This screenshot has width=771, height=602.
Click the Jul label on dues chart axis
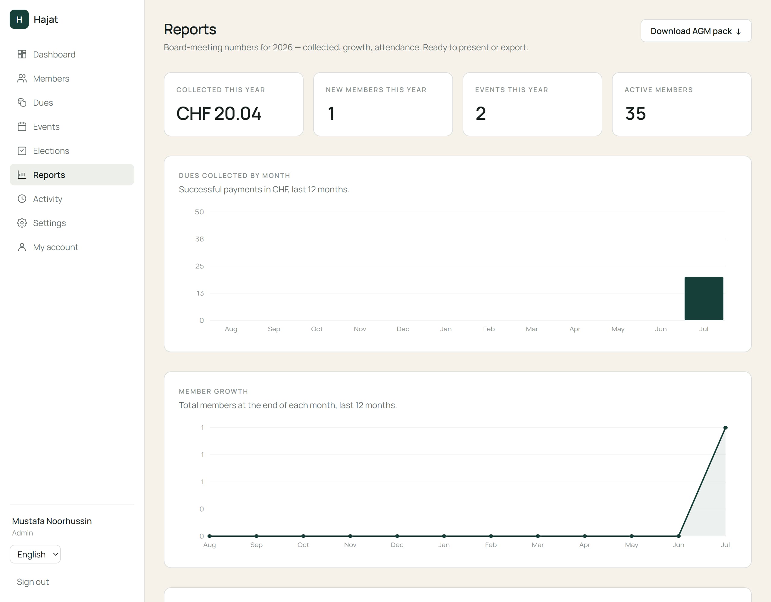pos(704,329)
